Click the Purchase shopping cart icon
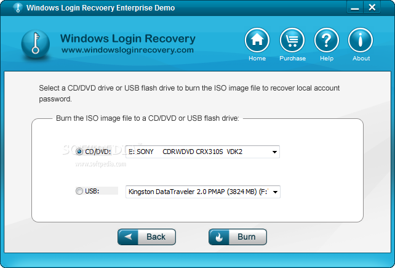 [x=292, y=40]
